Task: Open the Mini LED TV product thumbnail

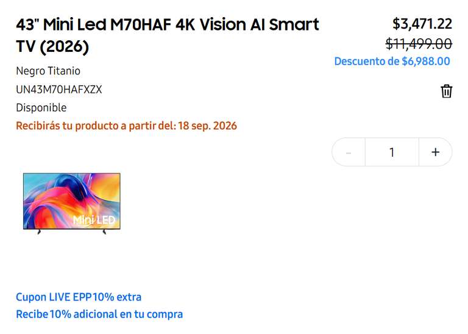Action: tap(72, 203)
